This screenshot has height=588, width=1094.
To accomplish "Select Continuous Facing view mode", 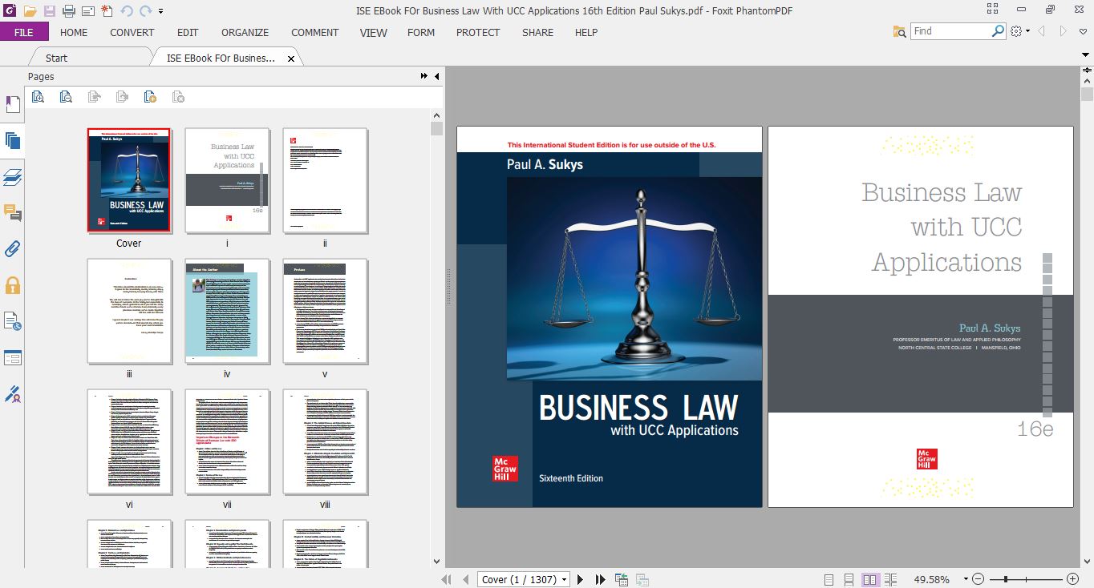I will point(891,579).
